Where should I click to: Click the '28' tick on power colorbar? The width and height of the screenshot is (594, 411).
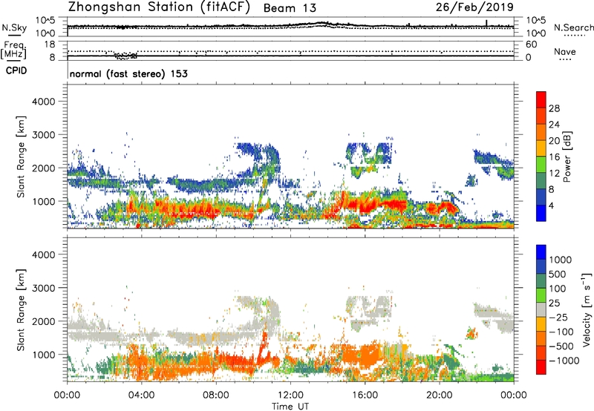554,108
